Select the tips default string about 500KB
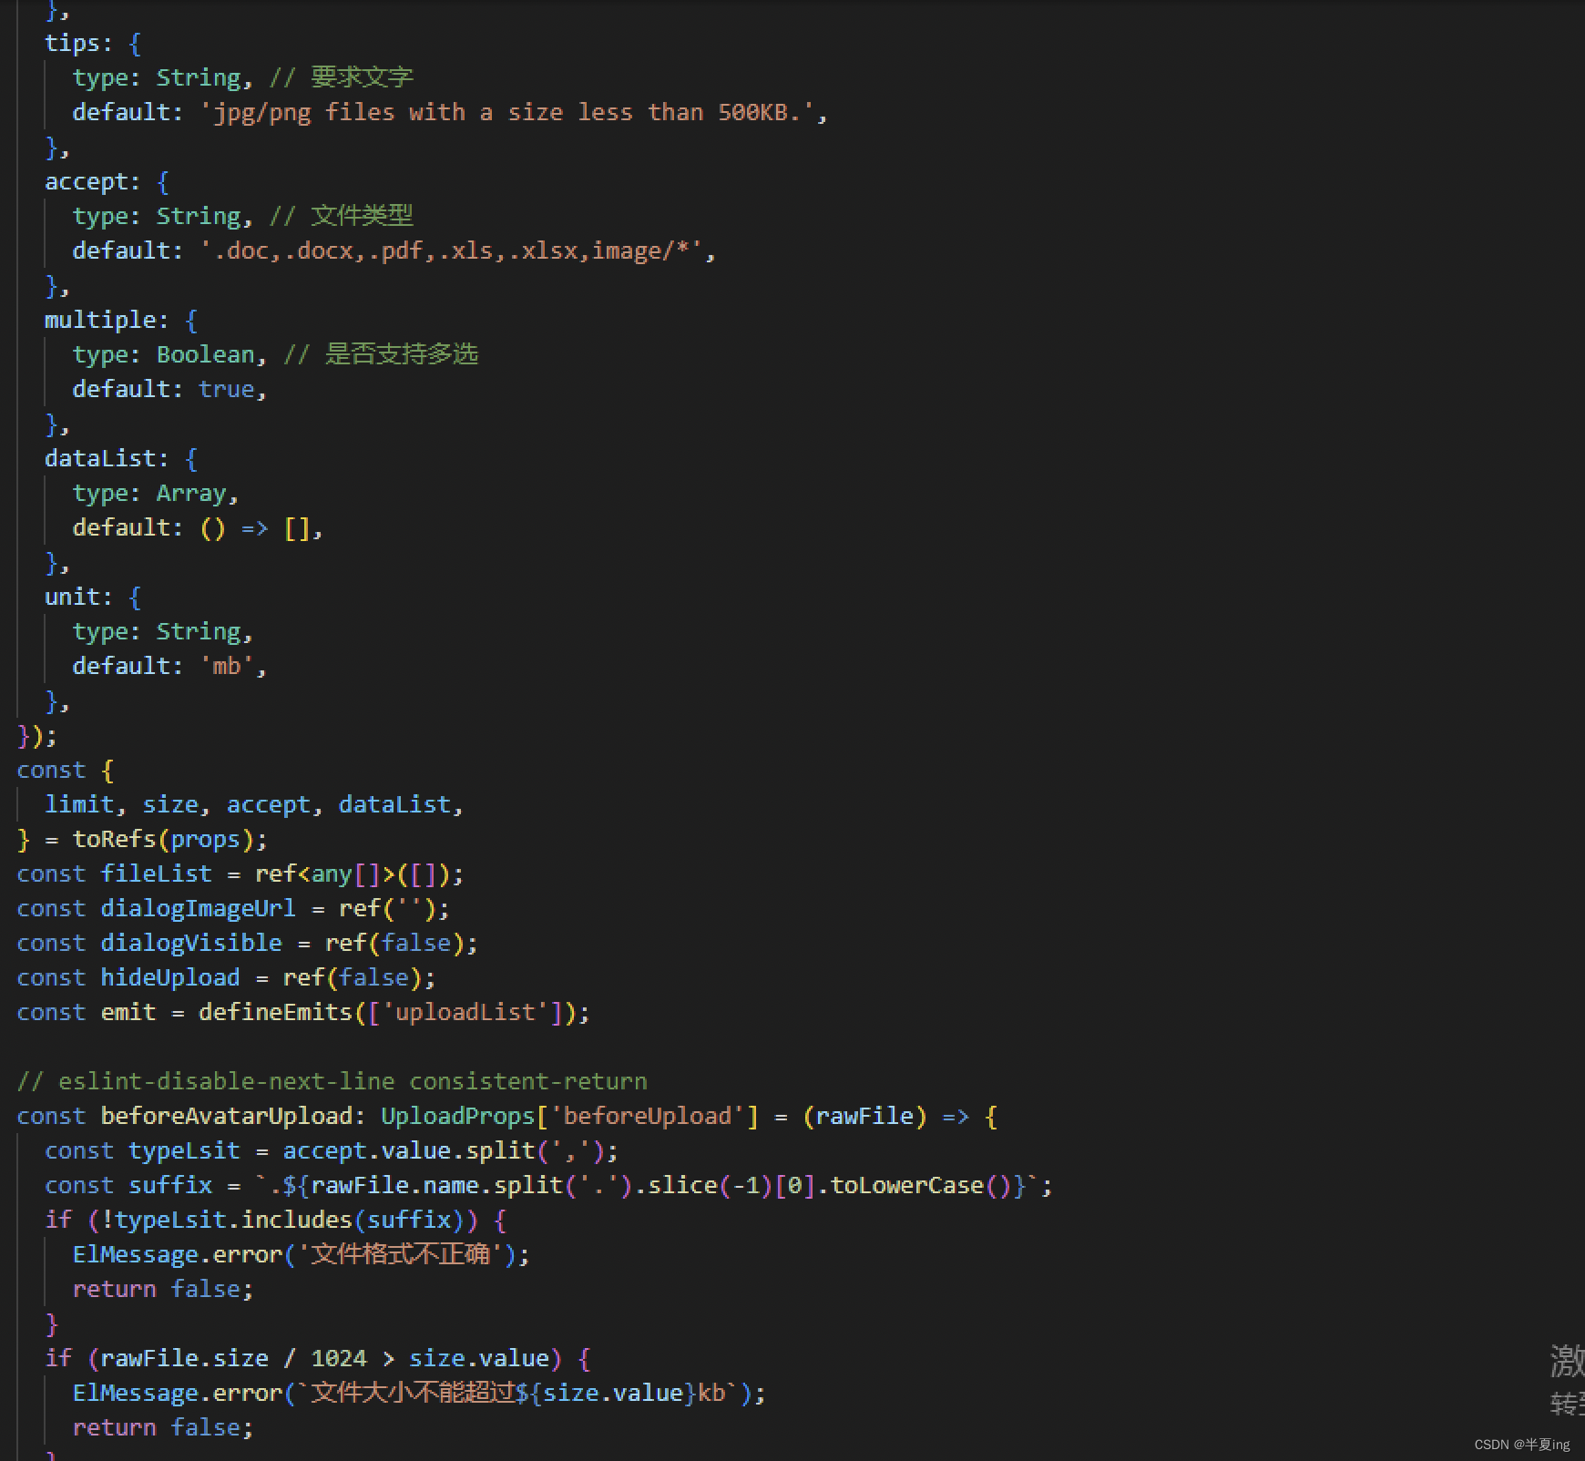This screenshot has height=1461, width=1585. [506, 112]
